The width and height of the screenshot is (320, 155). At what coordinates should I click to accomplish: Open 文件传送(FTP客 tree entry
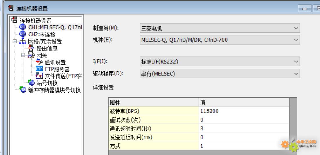click(63, 76)
